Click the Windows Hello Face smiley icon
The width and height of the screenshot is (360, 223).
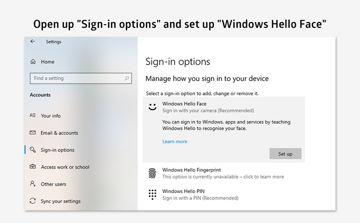[x=153, y=106]
